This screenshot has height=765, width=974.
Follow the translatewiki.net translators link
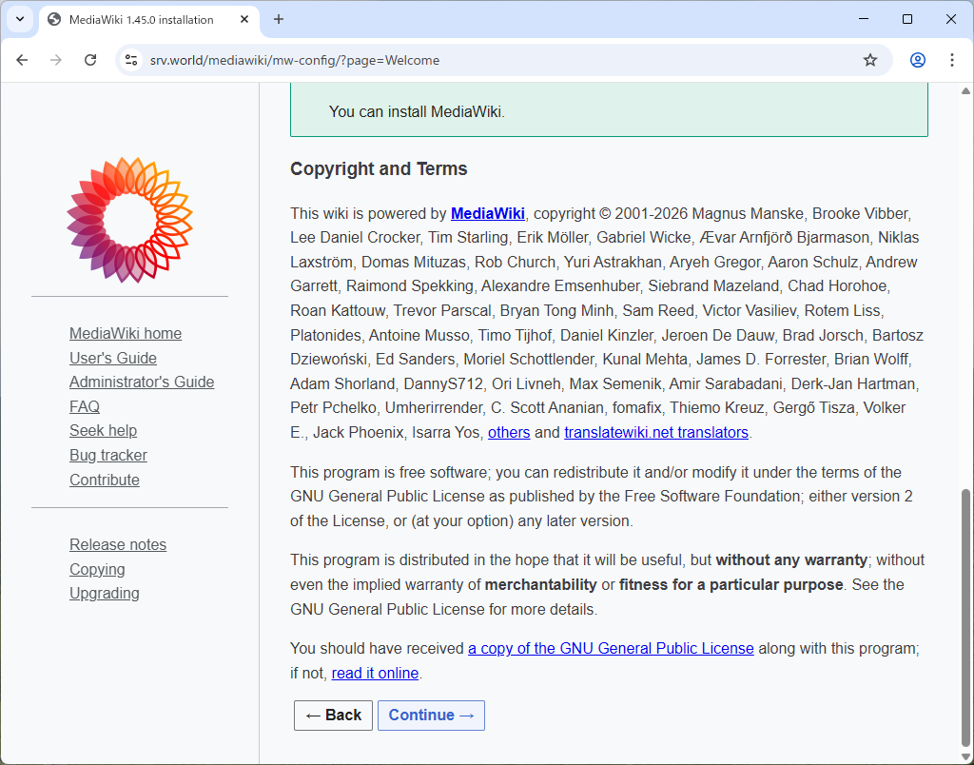click(656, 433)
